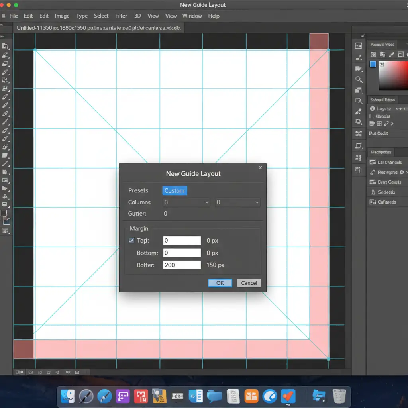The image size is (408, 408).
Task: Open the Custom presets selector
Action: pyautogui.click(x=175, y=191)
